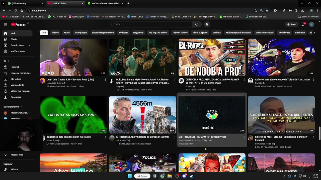Image resolution: width=321 pixels, height=180 pixels.
Task: Open File Explorer from taskbar
Action: click(x=170, y=176)
